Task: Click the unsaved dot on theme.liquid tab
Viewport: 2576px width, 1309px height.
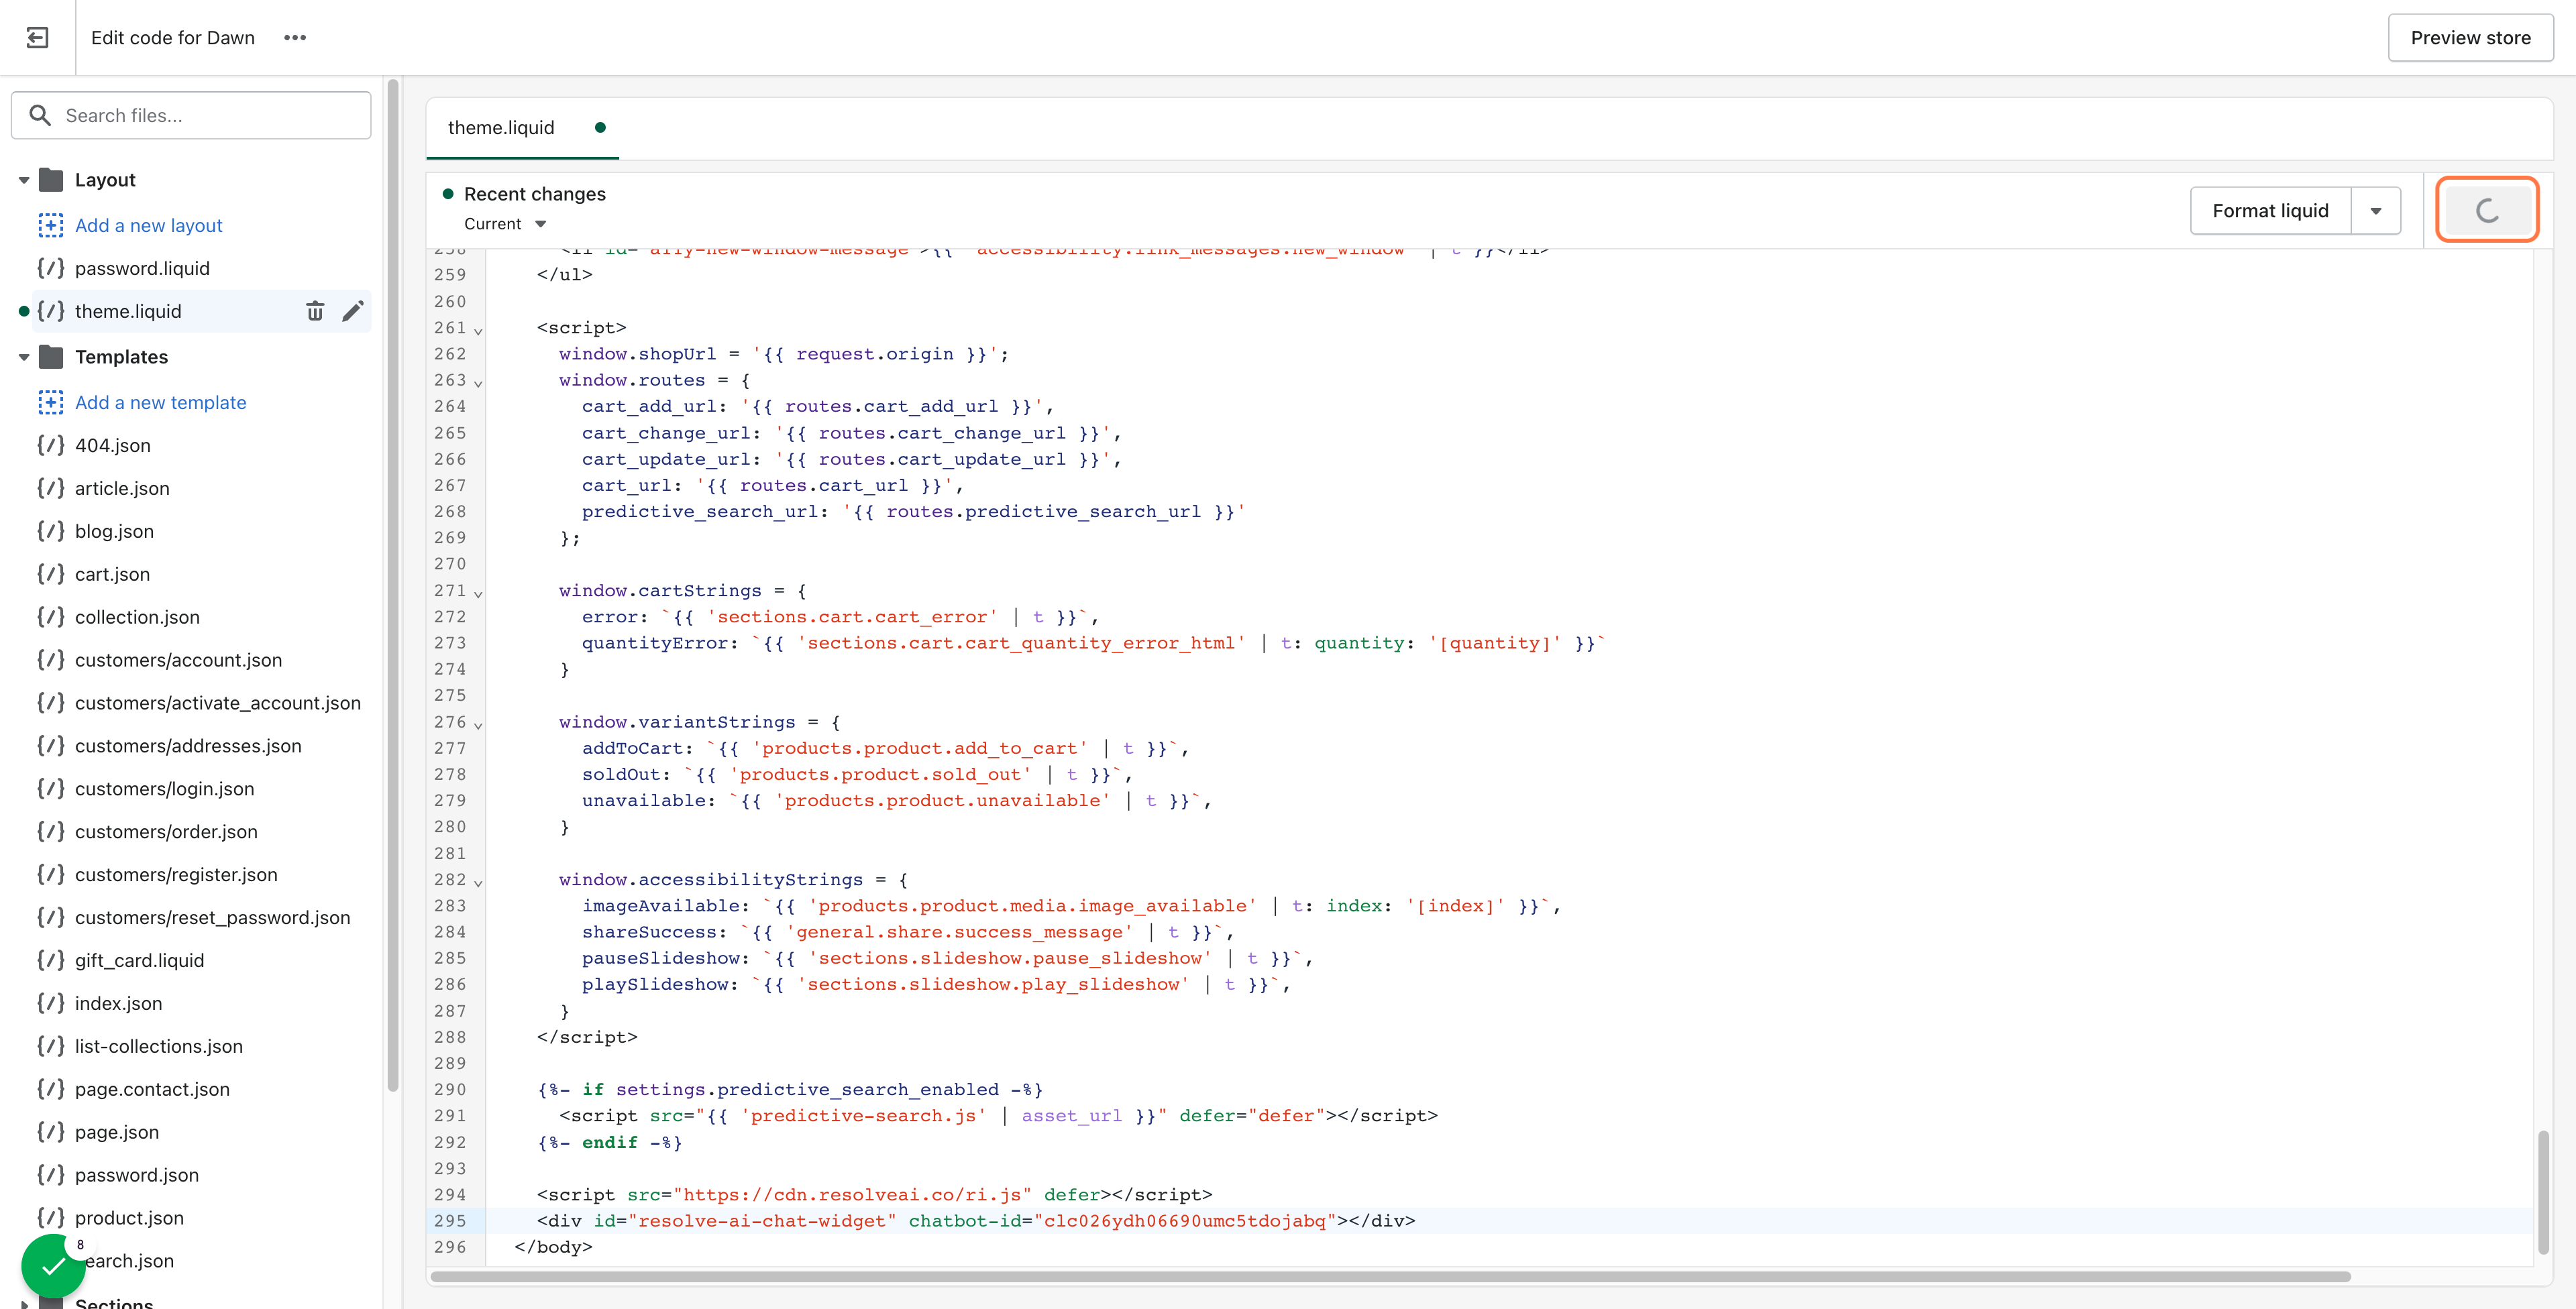Action: [x=600, y=128]
